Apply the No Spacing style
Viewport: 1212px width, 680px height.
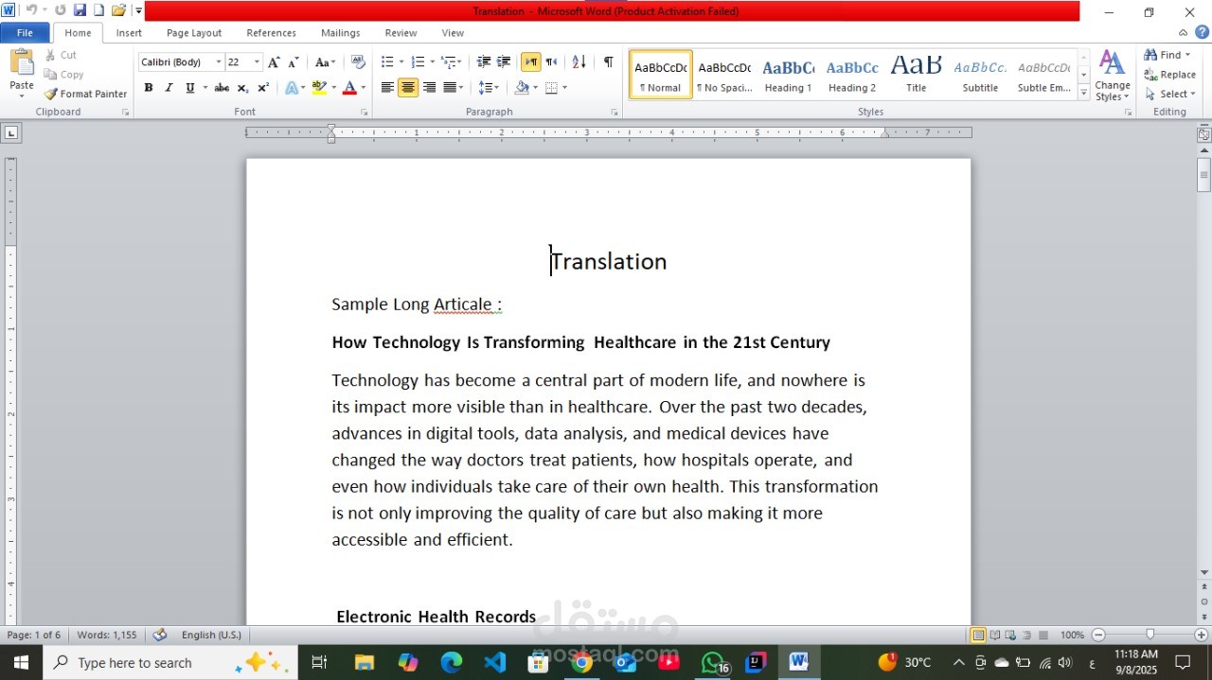(724, 75)
